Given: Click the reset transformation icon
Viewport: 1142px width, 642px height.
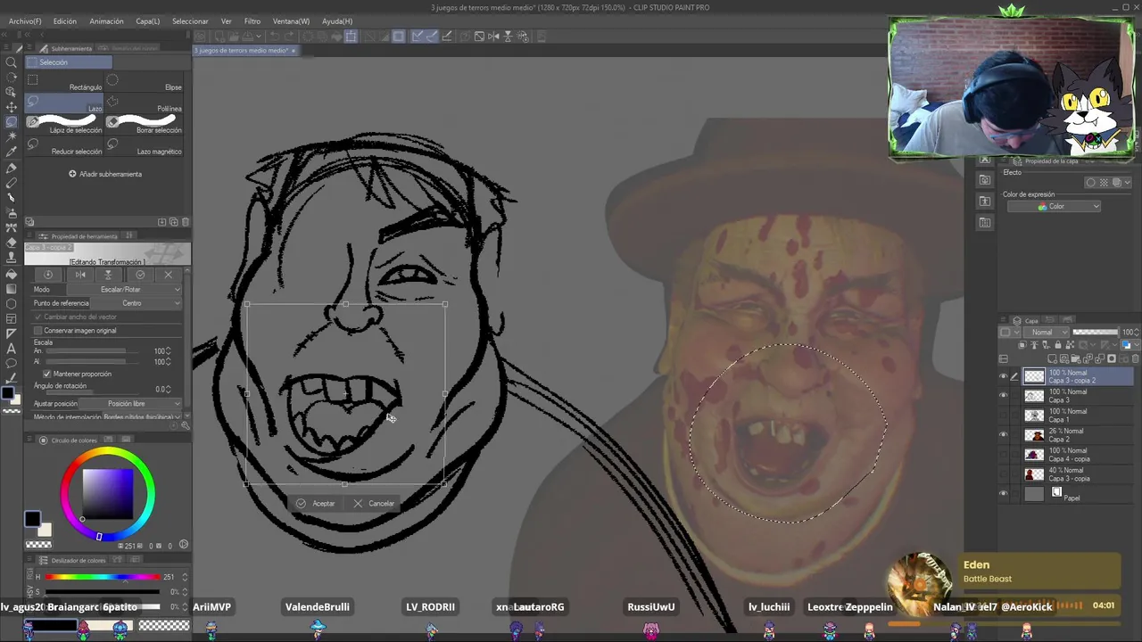Looking at the screenshot, I should 49,275.
